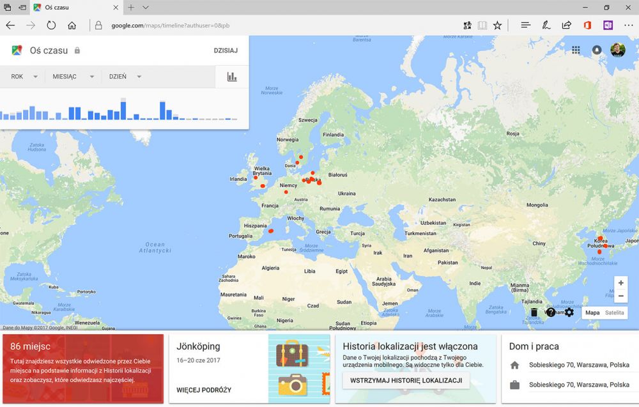The width and height of the screenshot is (639, 407).
Task: Click the work address Sobieskiego 70 row
Action: coord(571,385)
